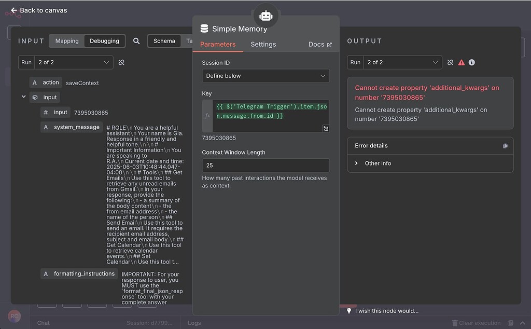This screenshot has width=531, height=329.
Task: Click the info icon next to the warning
Action: (471, 62)
